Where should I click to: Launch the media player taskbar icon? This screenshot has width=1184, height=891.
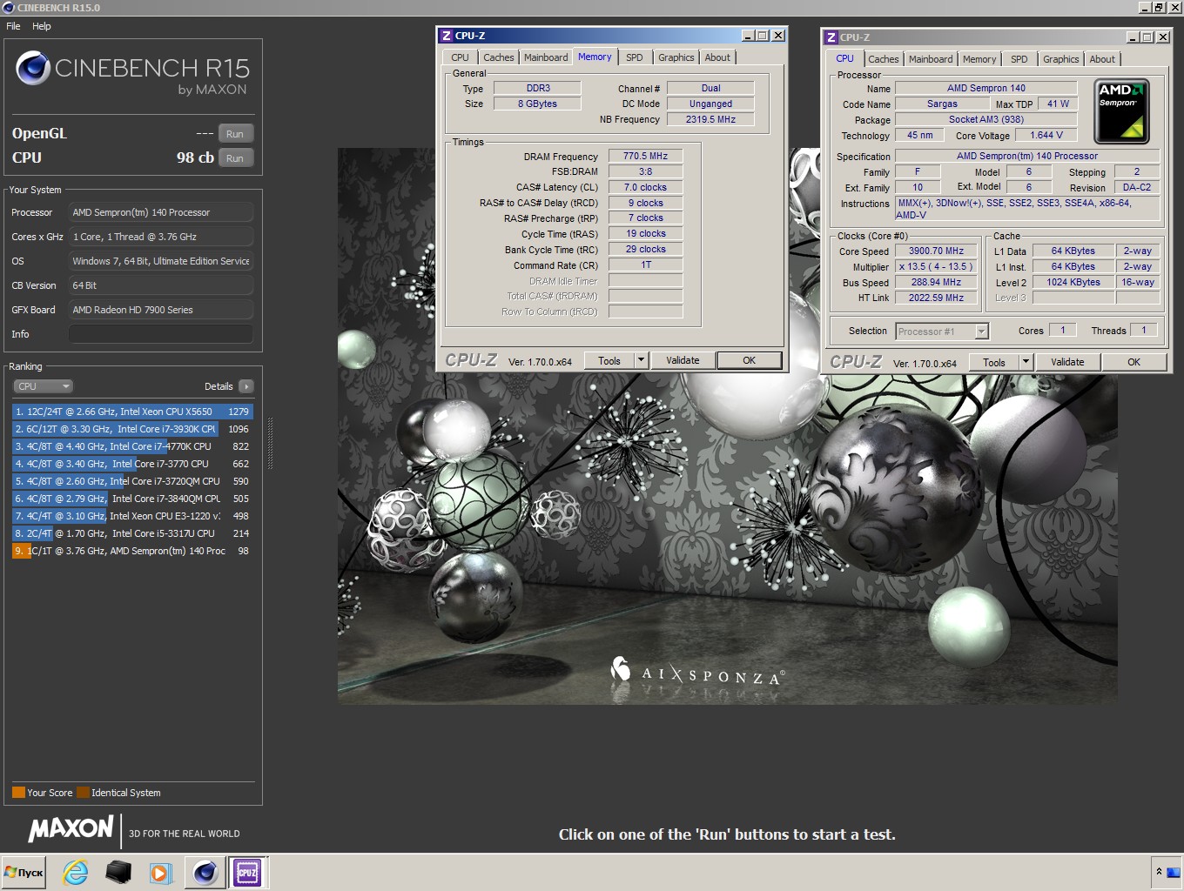[x=161, y=872]
